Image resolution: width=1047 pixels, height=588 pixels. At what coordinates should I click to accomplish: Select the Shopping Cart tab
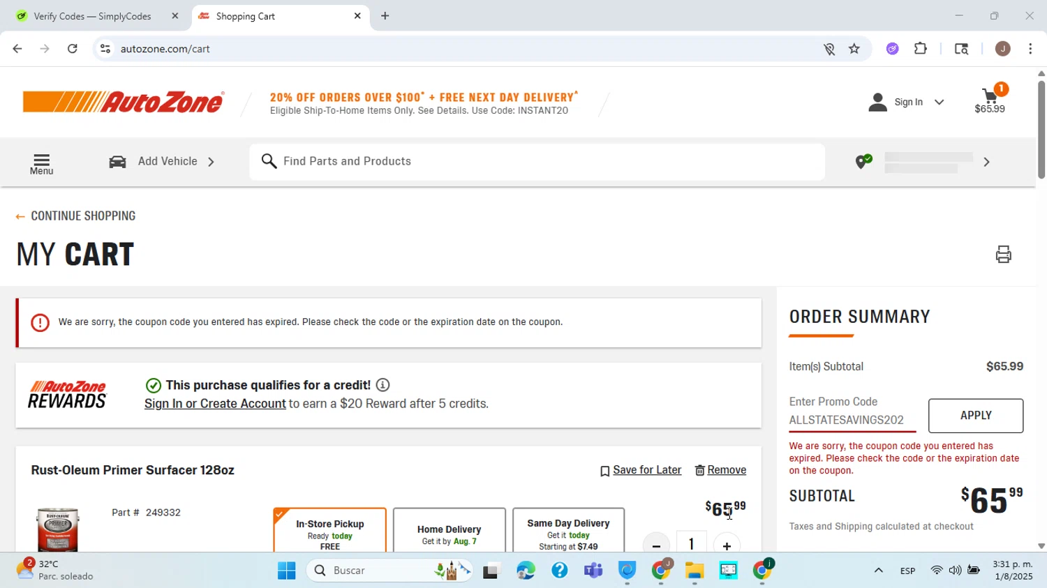[279, 16]
